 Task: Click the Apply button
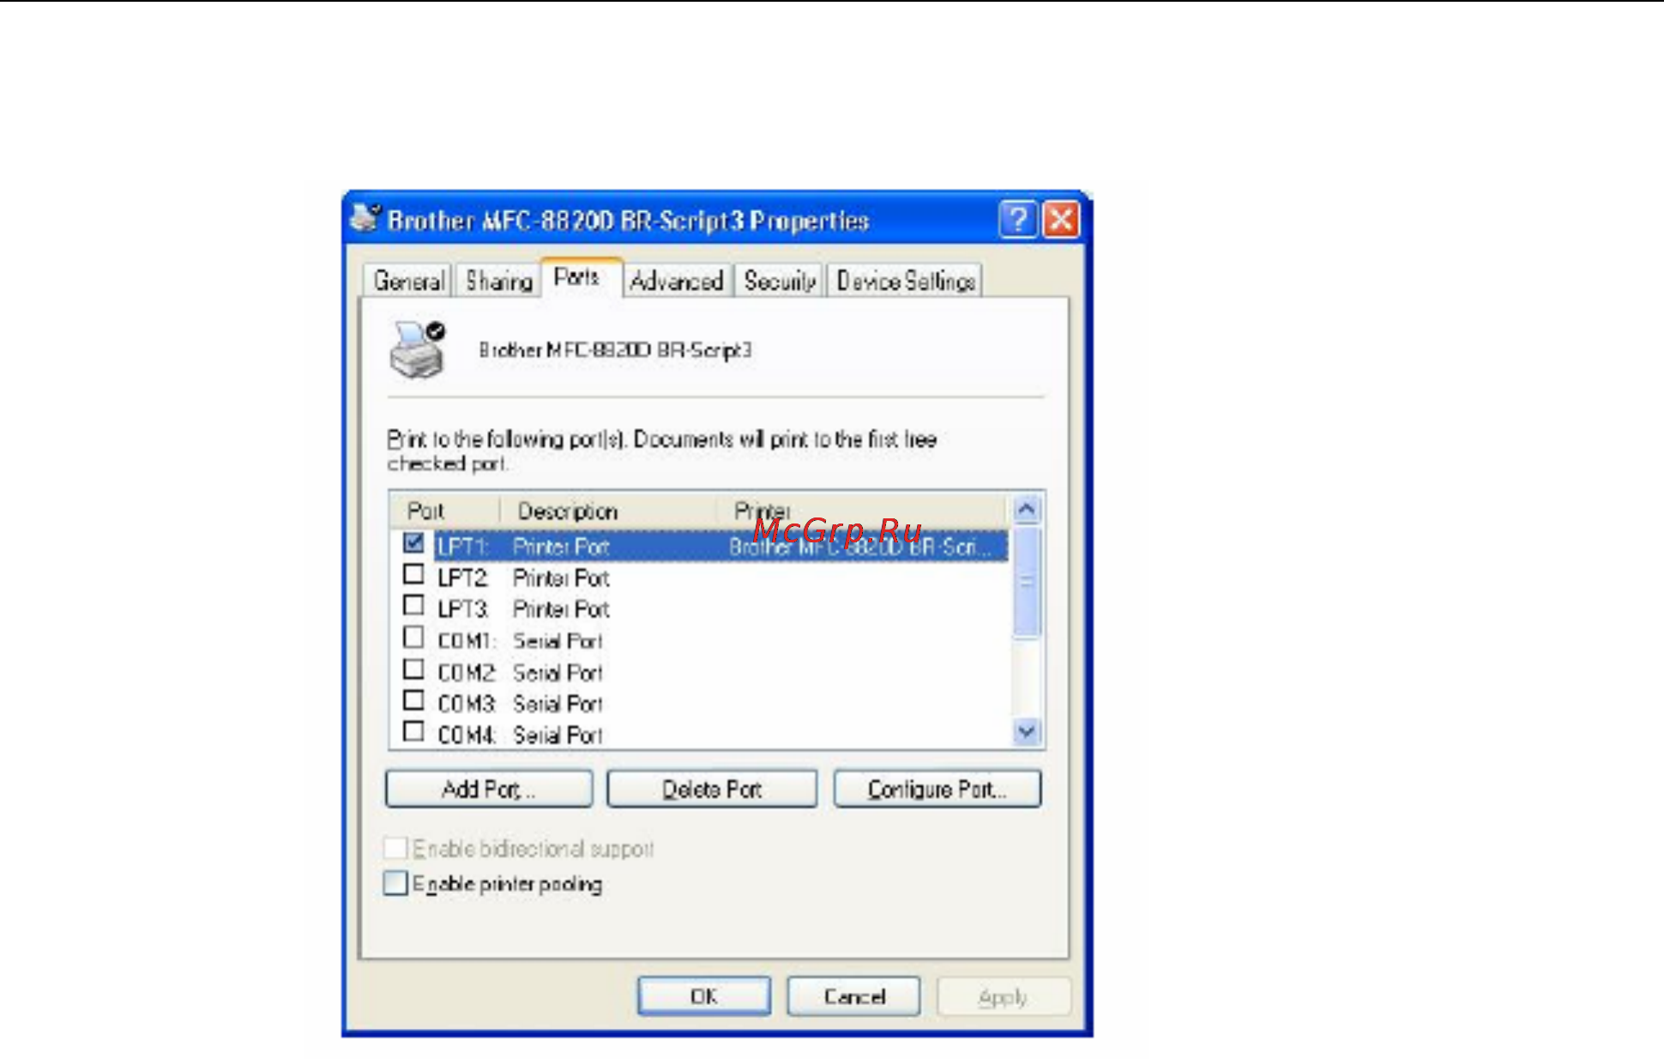[1004, 997]
